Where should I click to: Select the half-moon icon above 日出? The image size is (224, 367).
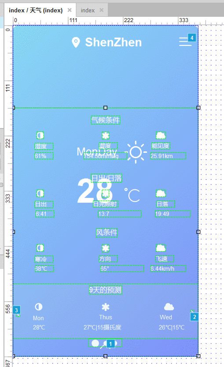[x=40, y=193]
